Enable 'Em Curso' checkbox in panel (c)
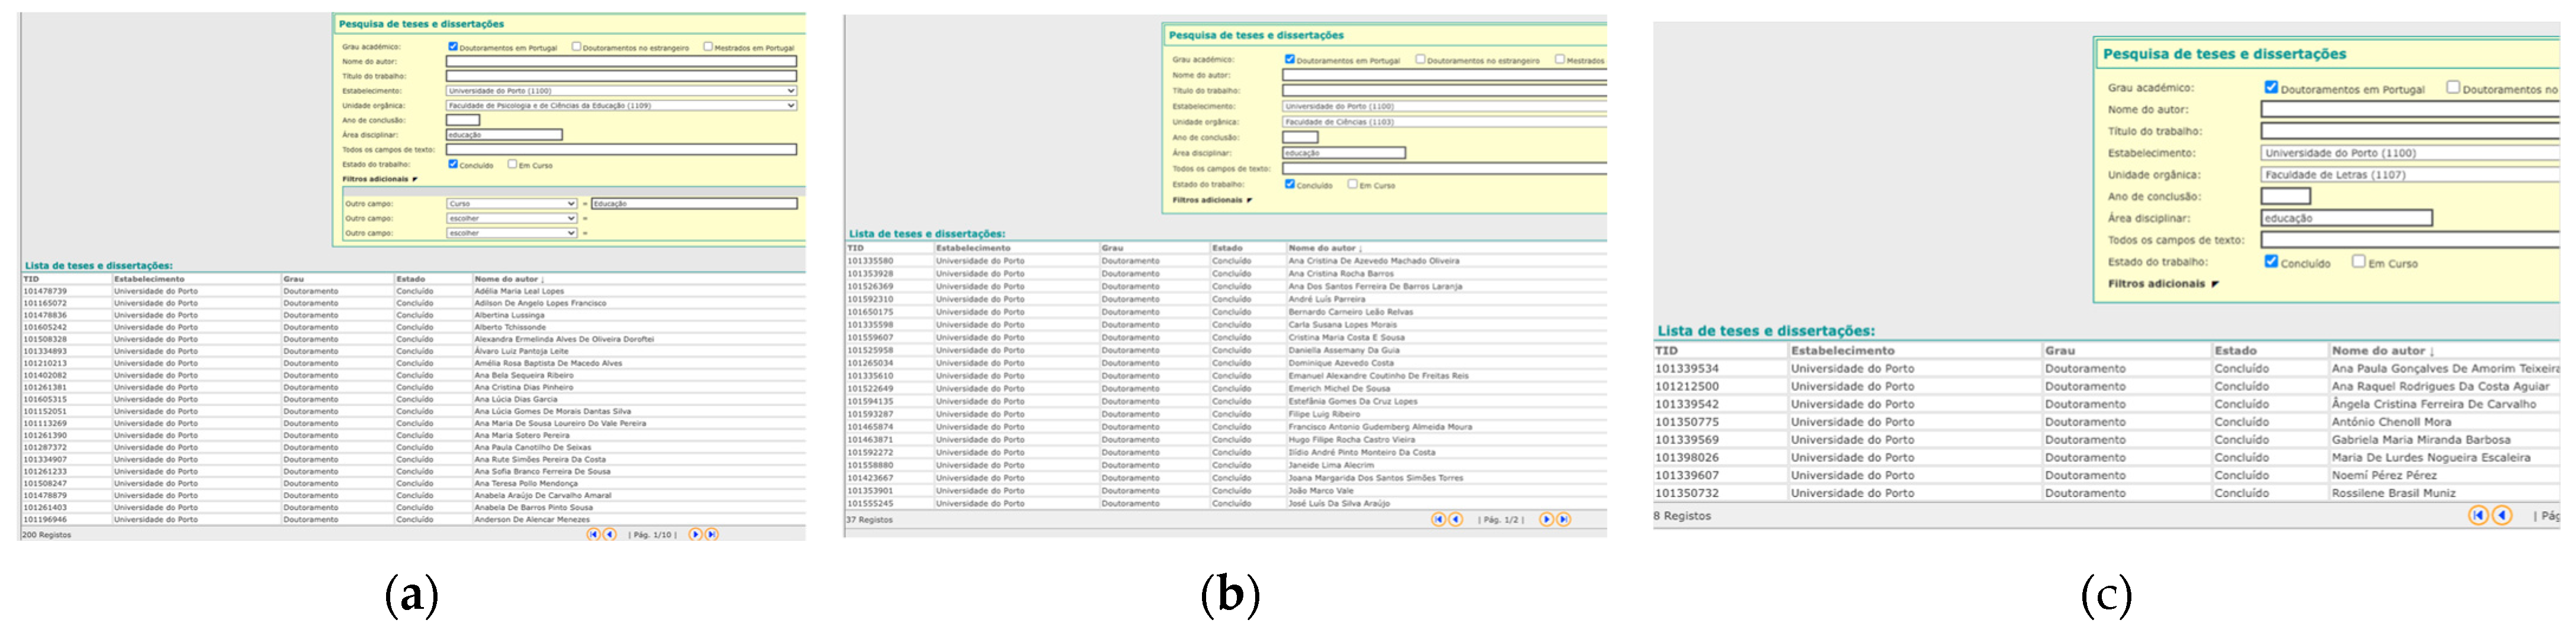Screen dimensions: 2576x636 [x=2359, y=262]
